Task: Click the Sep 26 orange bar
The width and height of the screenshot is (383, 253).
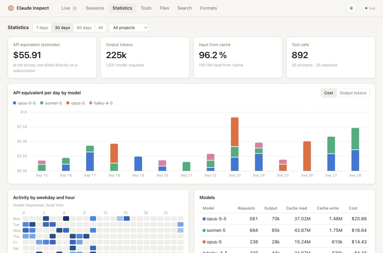Action: [x=307, y=156]
